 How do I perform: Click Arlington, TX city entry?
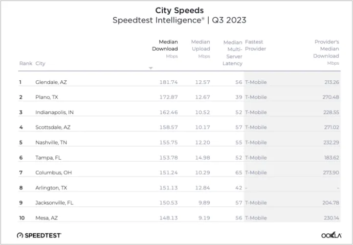tap(51, 188)
